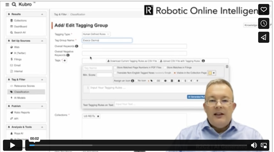Image resolution: width=274 pixels, height=152 pixels.
Task: Upload CSV File with Tagging Rules
Action: [180, 61]
